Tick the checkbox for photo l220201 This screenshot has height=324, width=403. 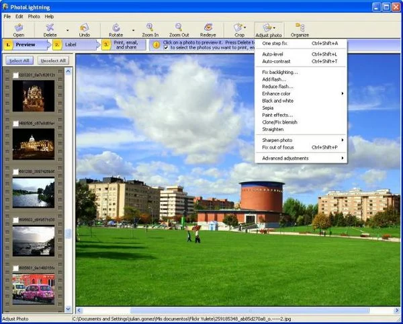tap(15, 75)
